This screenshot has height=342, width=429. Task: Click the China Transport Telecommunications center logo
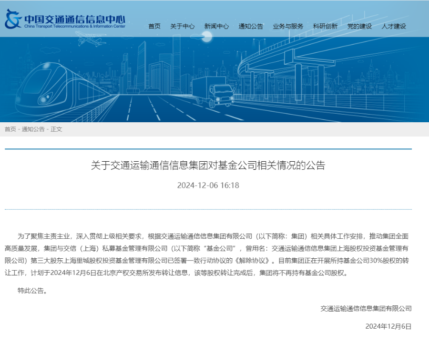click(x=65, y=19)
